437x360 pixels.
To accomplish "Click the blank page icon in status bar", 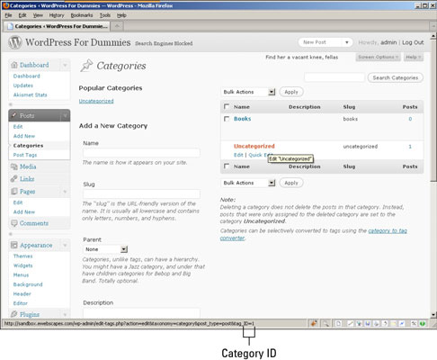I will pyautogui.click(x=338, y=324).
